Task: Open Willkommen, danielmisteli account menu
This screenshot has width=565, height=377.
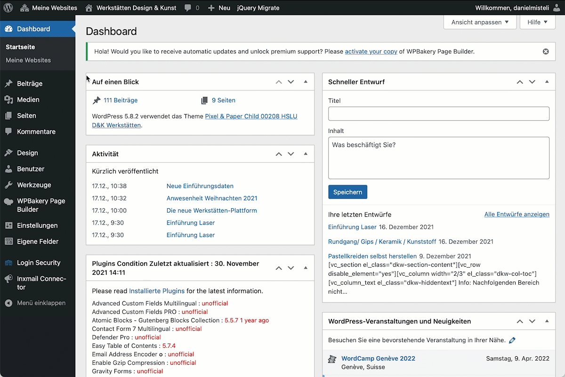Action: point(517,8)
